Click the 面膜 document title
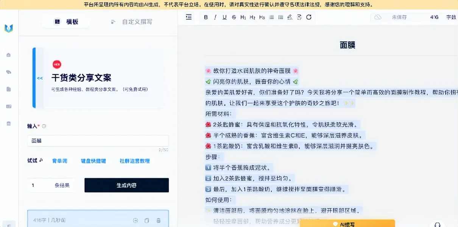 347,45
